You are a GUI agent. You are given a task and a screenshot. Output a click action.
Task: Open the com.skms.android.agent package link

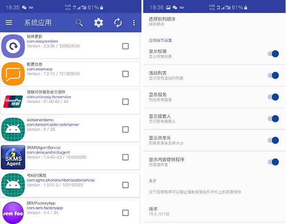click(x=48, y=152)
